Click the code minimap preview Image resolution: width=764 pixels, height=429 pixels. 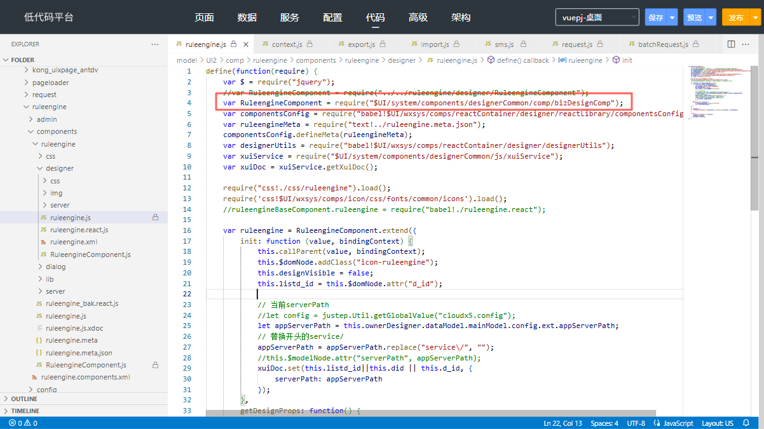(x=718, y=92)
